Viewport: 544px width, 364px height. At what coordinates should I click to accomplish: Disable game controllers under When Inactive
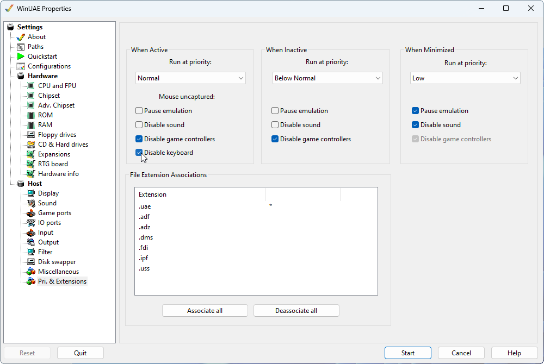coord(275,139)
